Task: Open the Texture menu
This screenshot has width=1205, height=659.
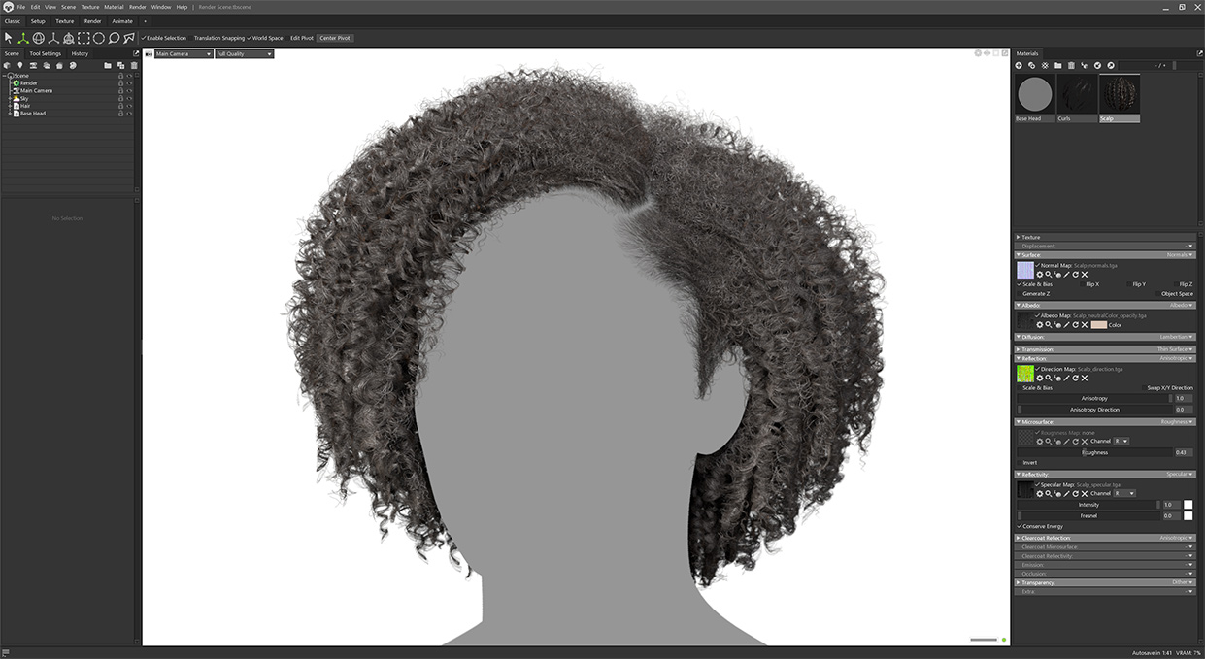Action: tap(88, 6)
